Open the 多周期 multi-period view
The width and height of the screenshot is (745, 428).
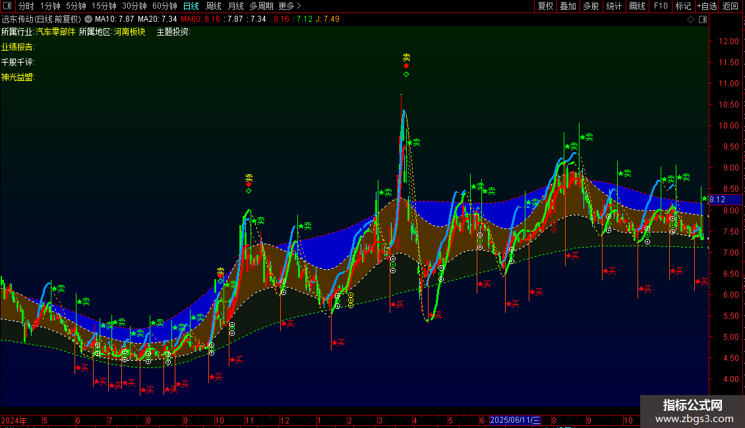click(261, 6)
